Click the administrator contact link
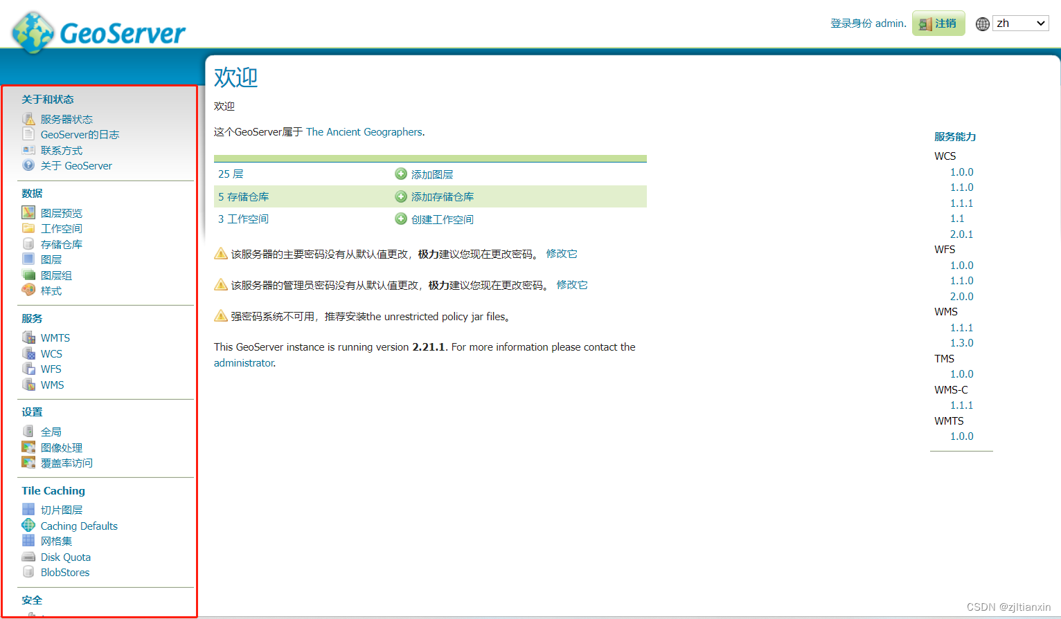 coord(244,362)
